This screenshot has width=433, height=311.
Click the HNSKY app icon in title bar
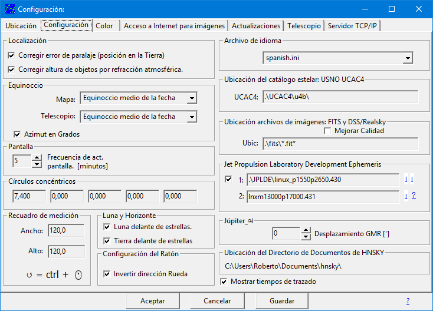9,9
